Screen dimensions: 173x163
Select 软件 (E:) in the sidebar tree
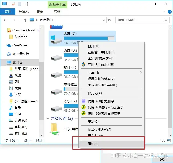pyautogui.click(x=18, y=133)
